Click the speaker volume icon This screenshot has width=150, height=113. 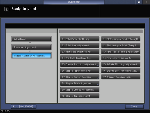[139, 2]
